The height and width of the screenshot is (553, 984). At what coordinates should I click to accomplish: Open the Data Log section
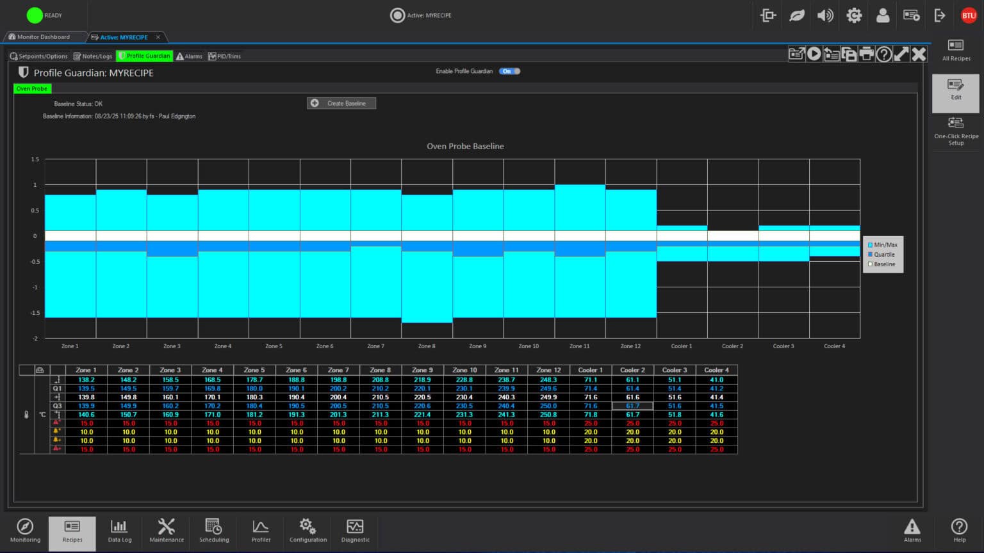(x=119, y=531)
